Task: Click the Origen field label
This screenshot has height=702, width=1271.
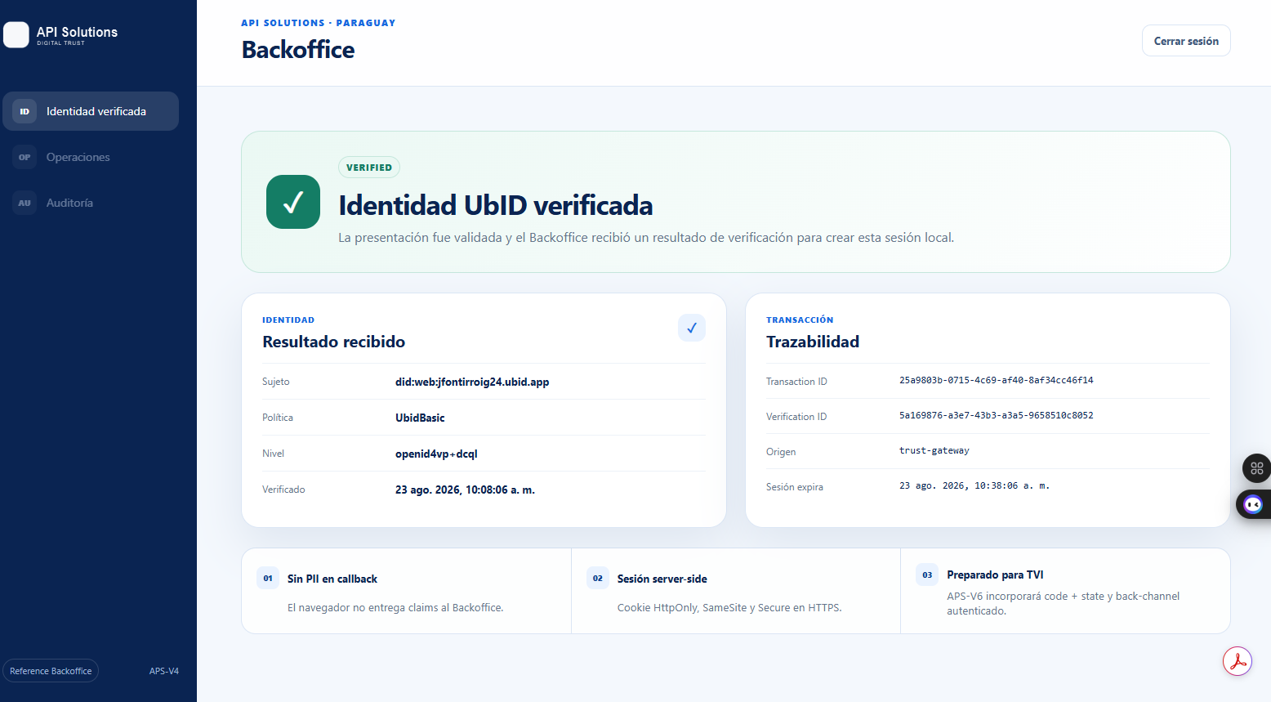Action: pyautogui.click(x=781, y=452)
